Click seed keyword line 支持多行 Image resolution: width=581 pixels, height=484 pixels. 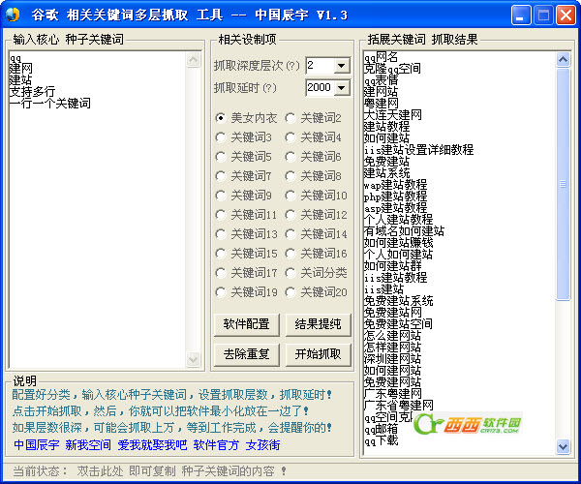tap(32, 91)
